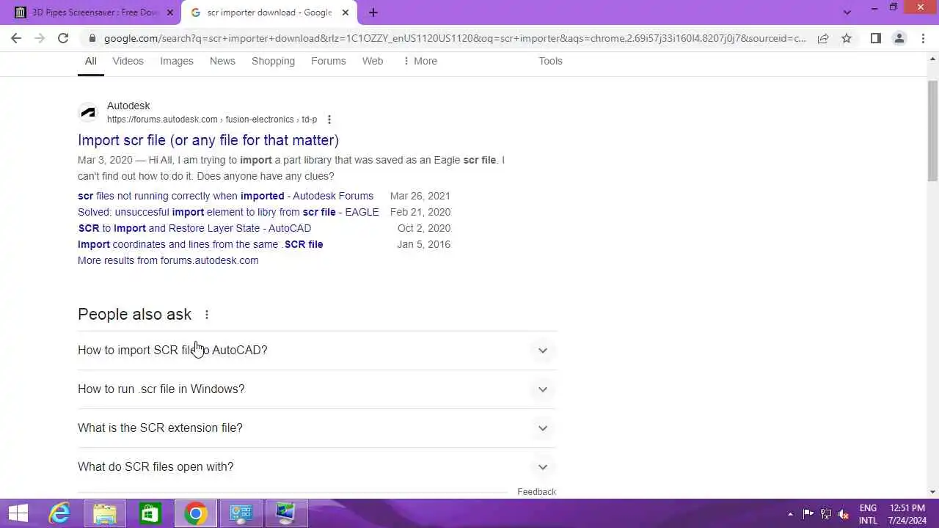Show hidden tray icons arrow
This screenshot has height=528, width=939.
pos(790,514)
